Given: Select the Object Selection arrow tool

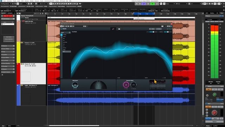Looking at the screenshot, I should [51, 4].
